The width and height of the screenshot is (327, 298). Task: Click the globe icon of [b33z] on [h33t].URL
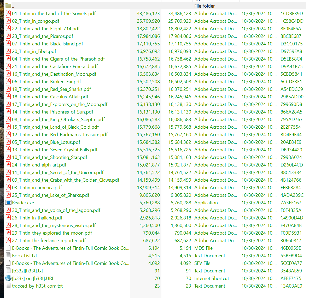click(x=8, y=278)
